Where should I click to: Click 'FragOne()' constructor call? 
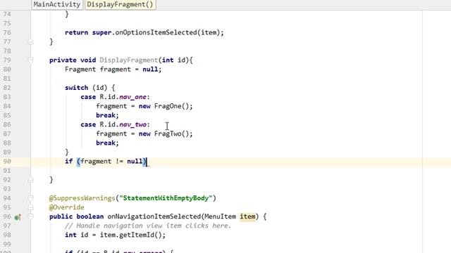[171, 106]
